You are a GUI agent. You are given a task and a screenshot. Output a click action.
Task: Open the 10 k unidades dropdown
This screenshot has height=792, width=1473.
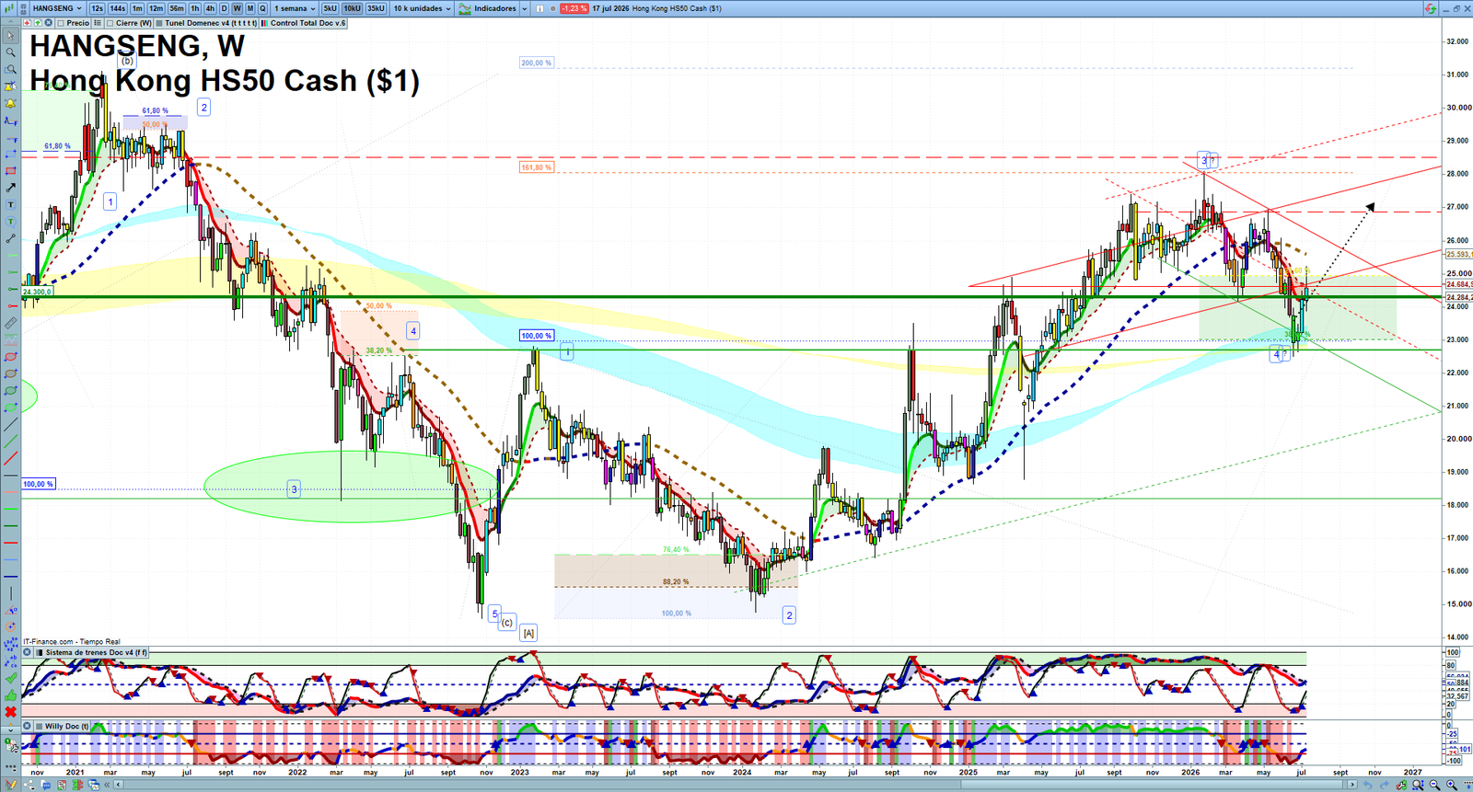coord(423,8)
